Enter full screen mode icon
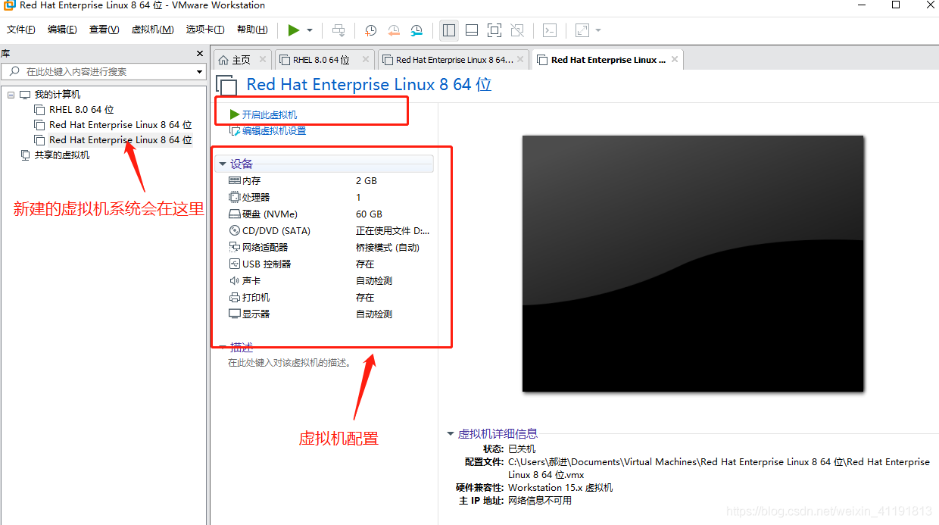 point(494,30)
